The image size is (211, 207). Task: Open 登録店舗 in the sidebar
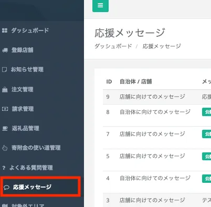click(23, 50)
